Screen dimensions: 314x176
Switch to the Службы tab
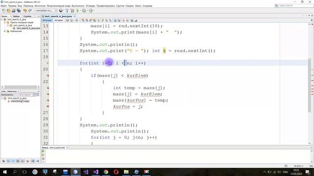27,16
